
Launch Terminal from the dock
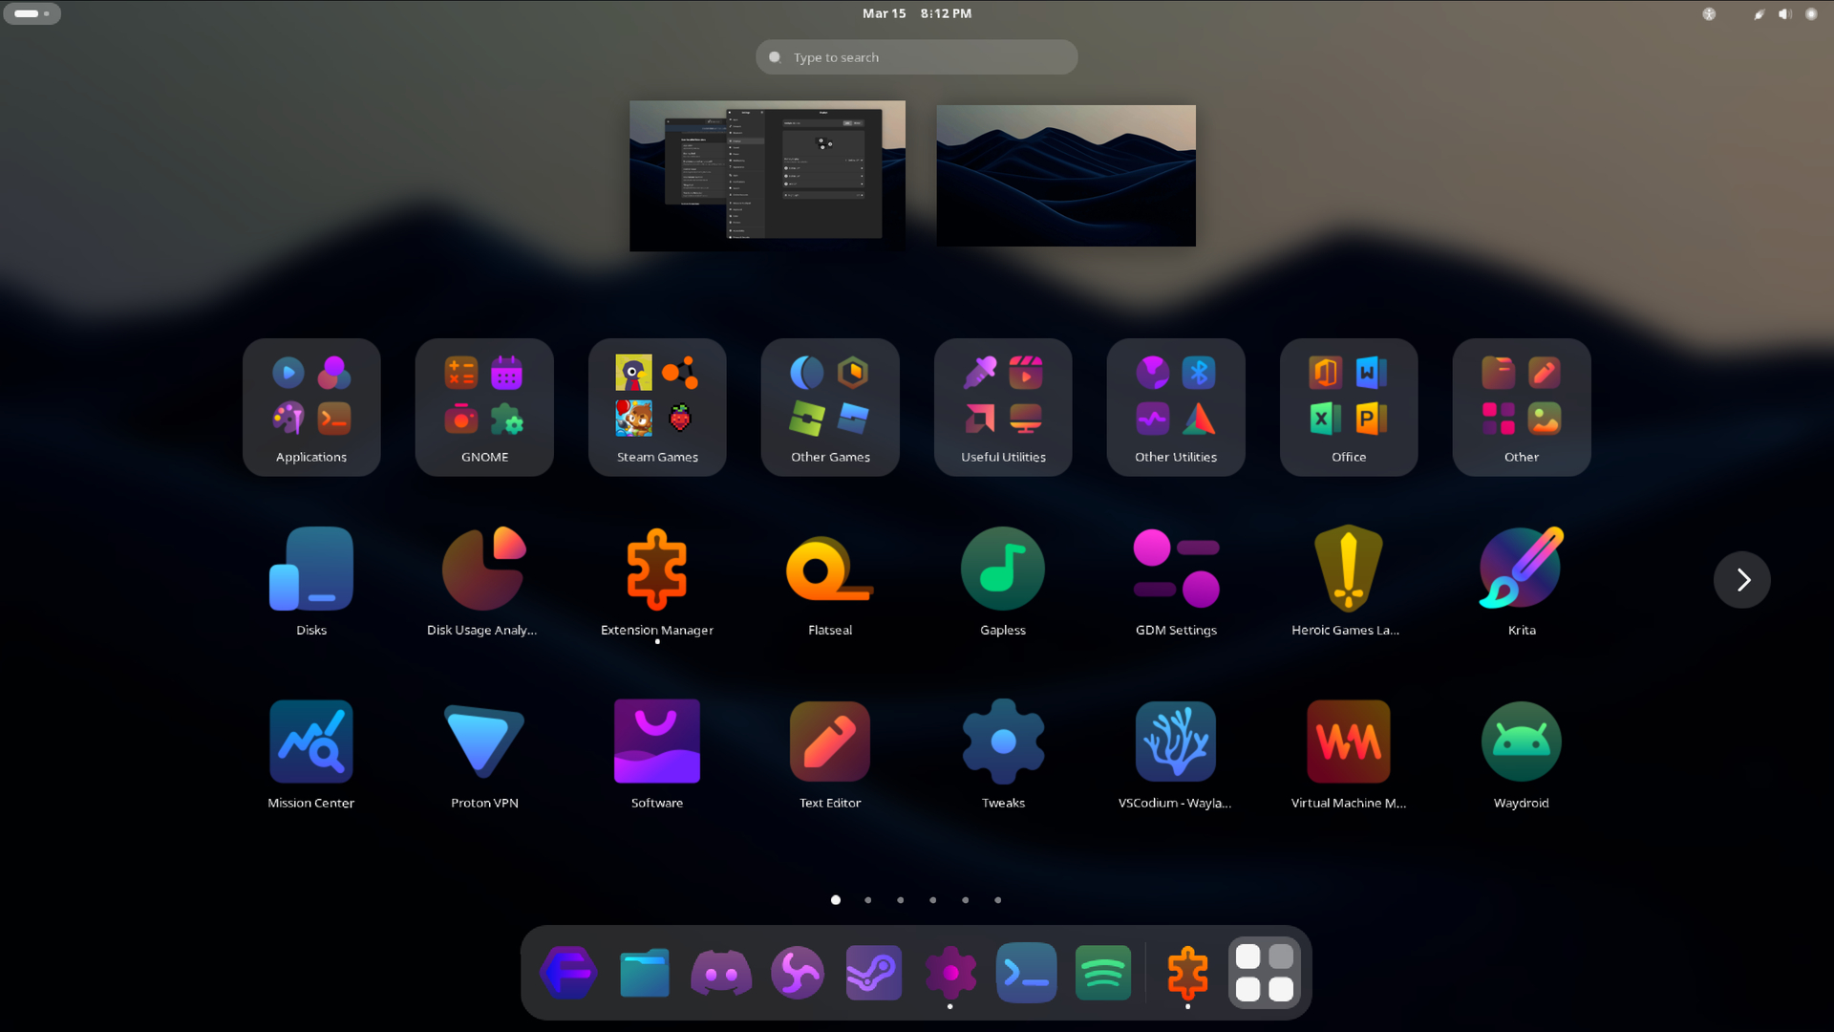pyautogui.click(x=1027, y=973)
